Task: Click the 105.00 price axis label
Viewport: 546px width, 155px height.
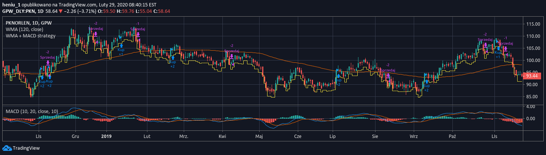Action: (533, 48)
